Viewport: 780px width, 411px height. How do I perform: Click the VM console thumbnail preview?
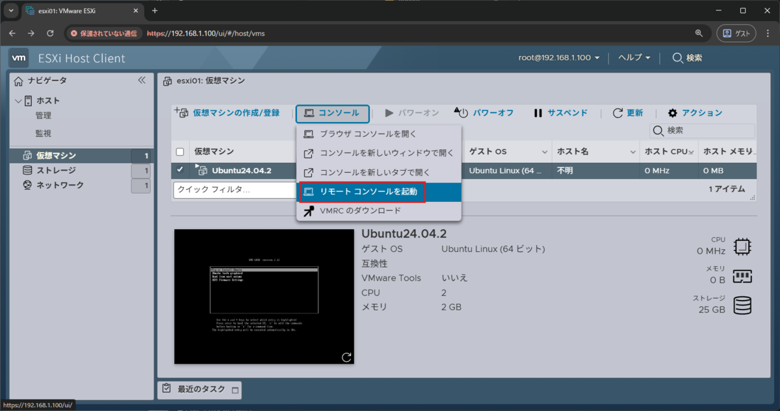coord(264,296)
